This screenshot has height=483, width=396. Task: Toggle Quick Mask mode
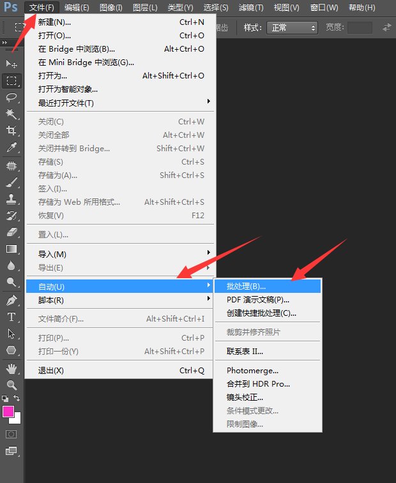tap(11, 435)
